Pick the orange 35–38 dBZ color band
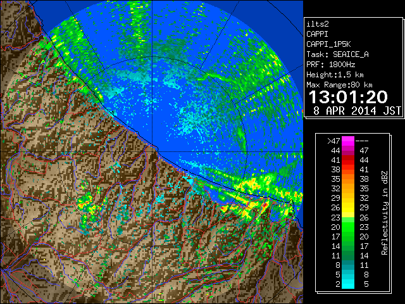Screen dimensions: 405x304 [x=348, y=179]
